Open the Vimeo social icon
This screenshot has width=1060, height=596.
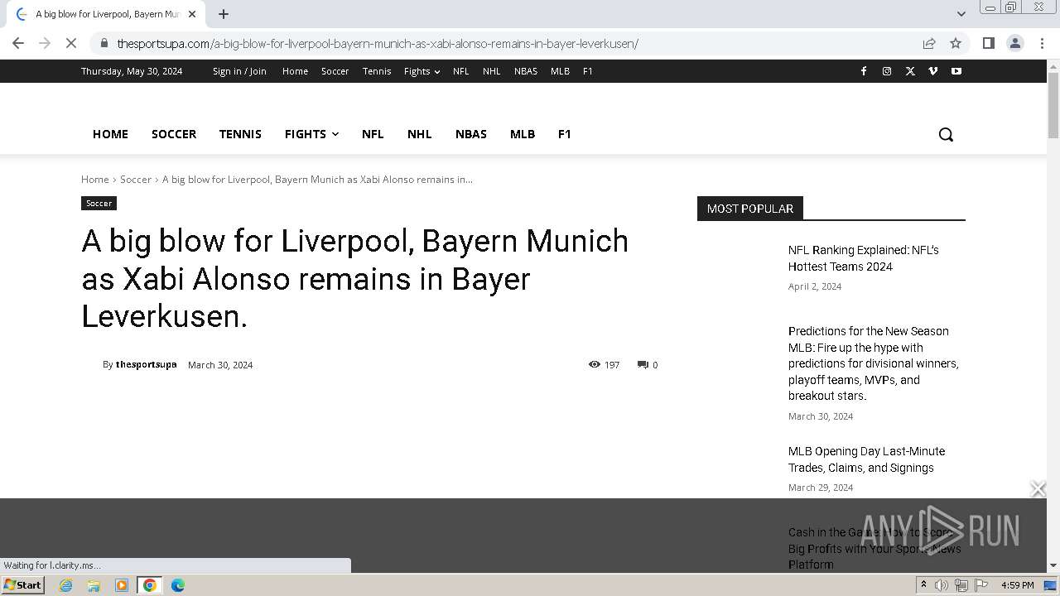click(933, 71)
